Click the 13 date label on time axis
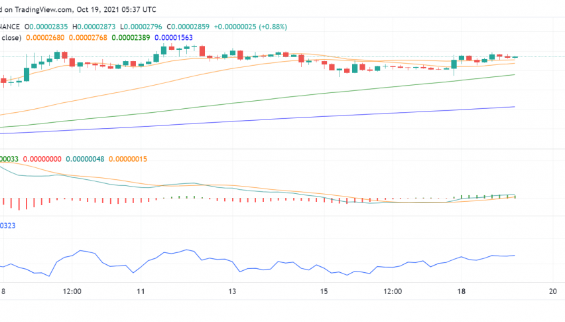 [232, 291]
